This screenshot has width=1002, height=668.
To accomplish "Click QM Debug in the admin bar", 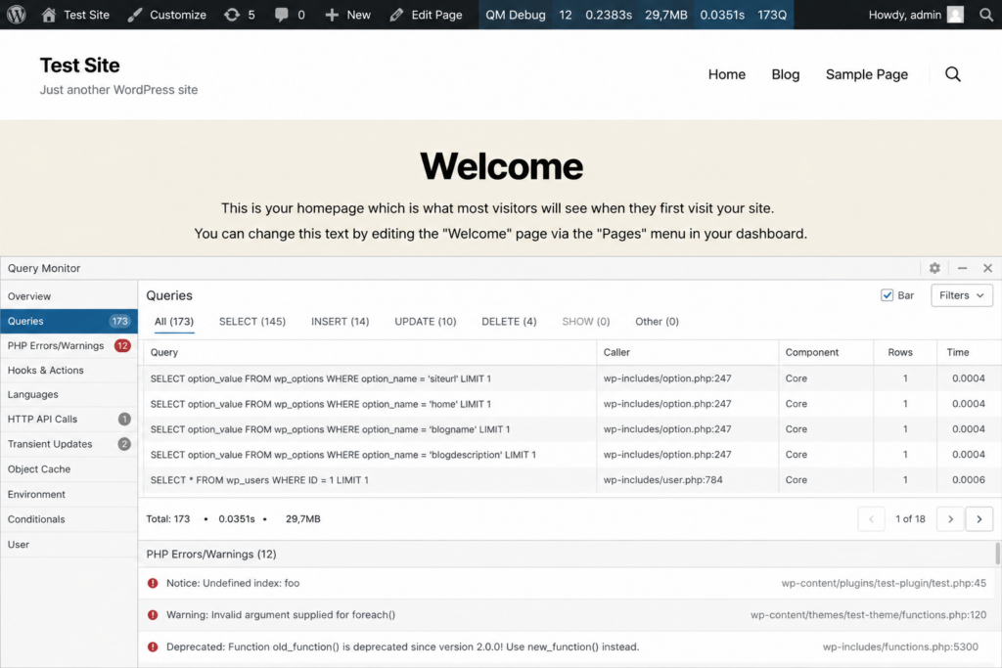I will tap(515, 14).
